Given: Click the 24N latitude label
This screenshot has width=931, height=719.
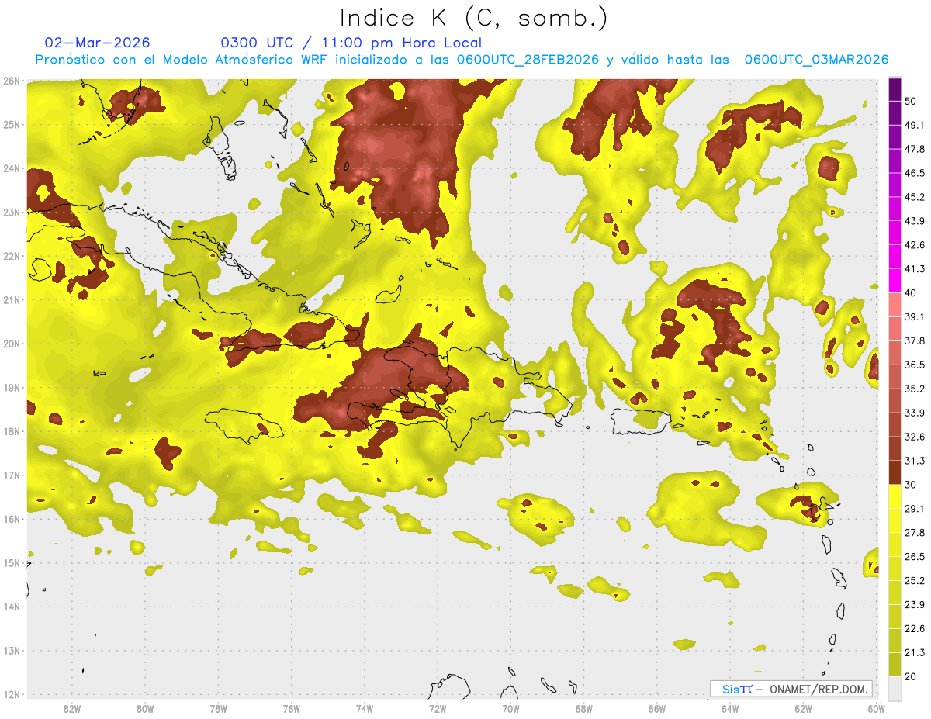Looking at the screenshot, I should (x=11, y=168).
